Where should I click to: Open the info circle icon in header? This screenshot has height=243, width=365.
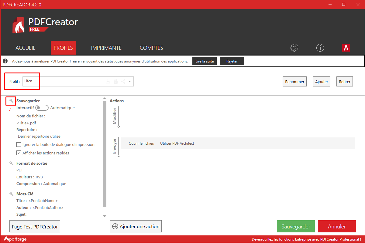click(320, 48)
